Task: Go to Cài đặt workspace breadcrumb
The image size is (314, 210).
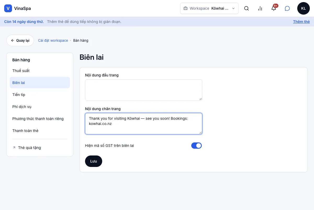Action: coord(53,40)
